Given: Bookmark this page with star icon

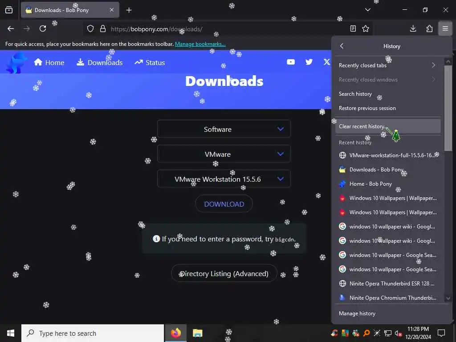Looking at the screenshot, I should tap(366, 28).
